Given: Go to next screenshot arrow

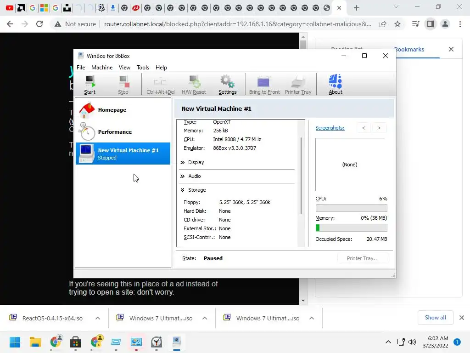Looking at the screenshot, I should pyautogui.click(x=379, y=128).
